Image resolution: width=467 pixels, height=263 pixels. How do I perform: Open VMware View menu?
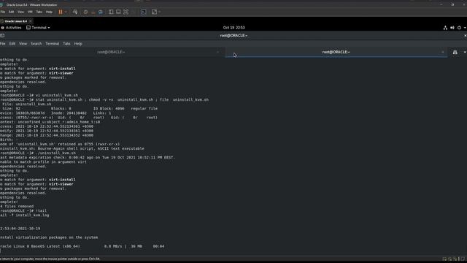click(20, 12)
